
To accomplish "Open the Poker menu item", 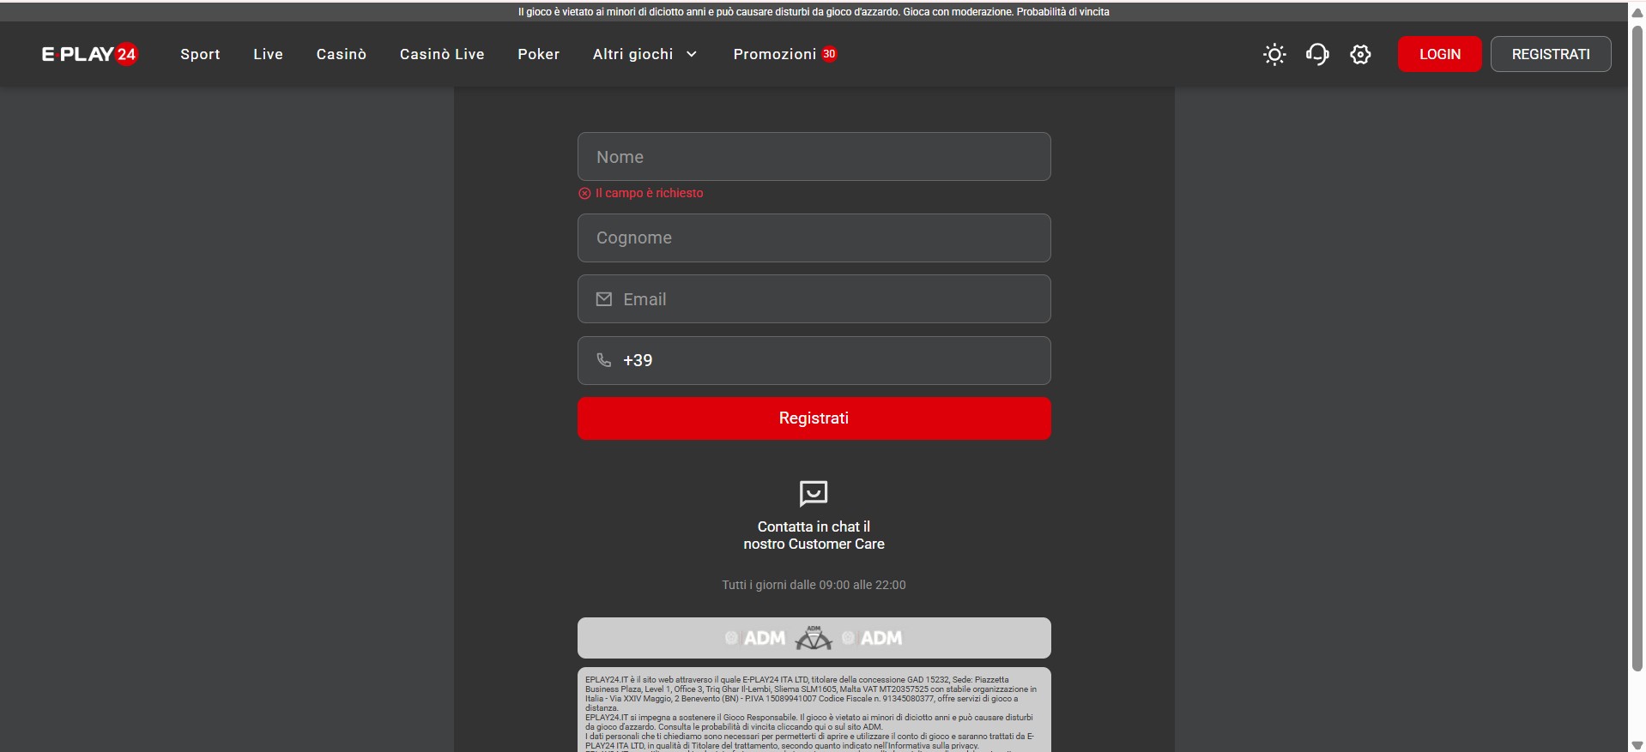I will (x=538, y=54).
